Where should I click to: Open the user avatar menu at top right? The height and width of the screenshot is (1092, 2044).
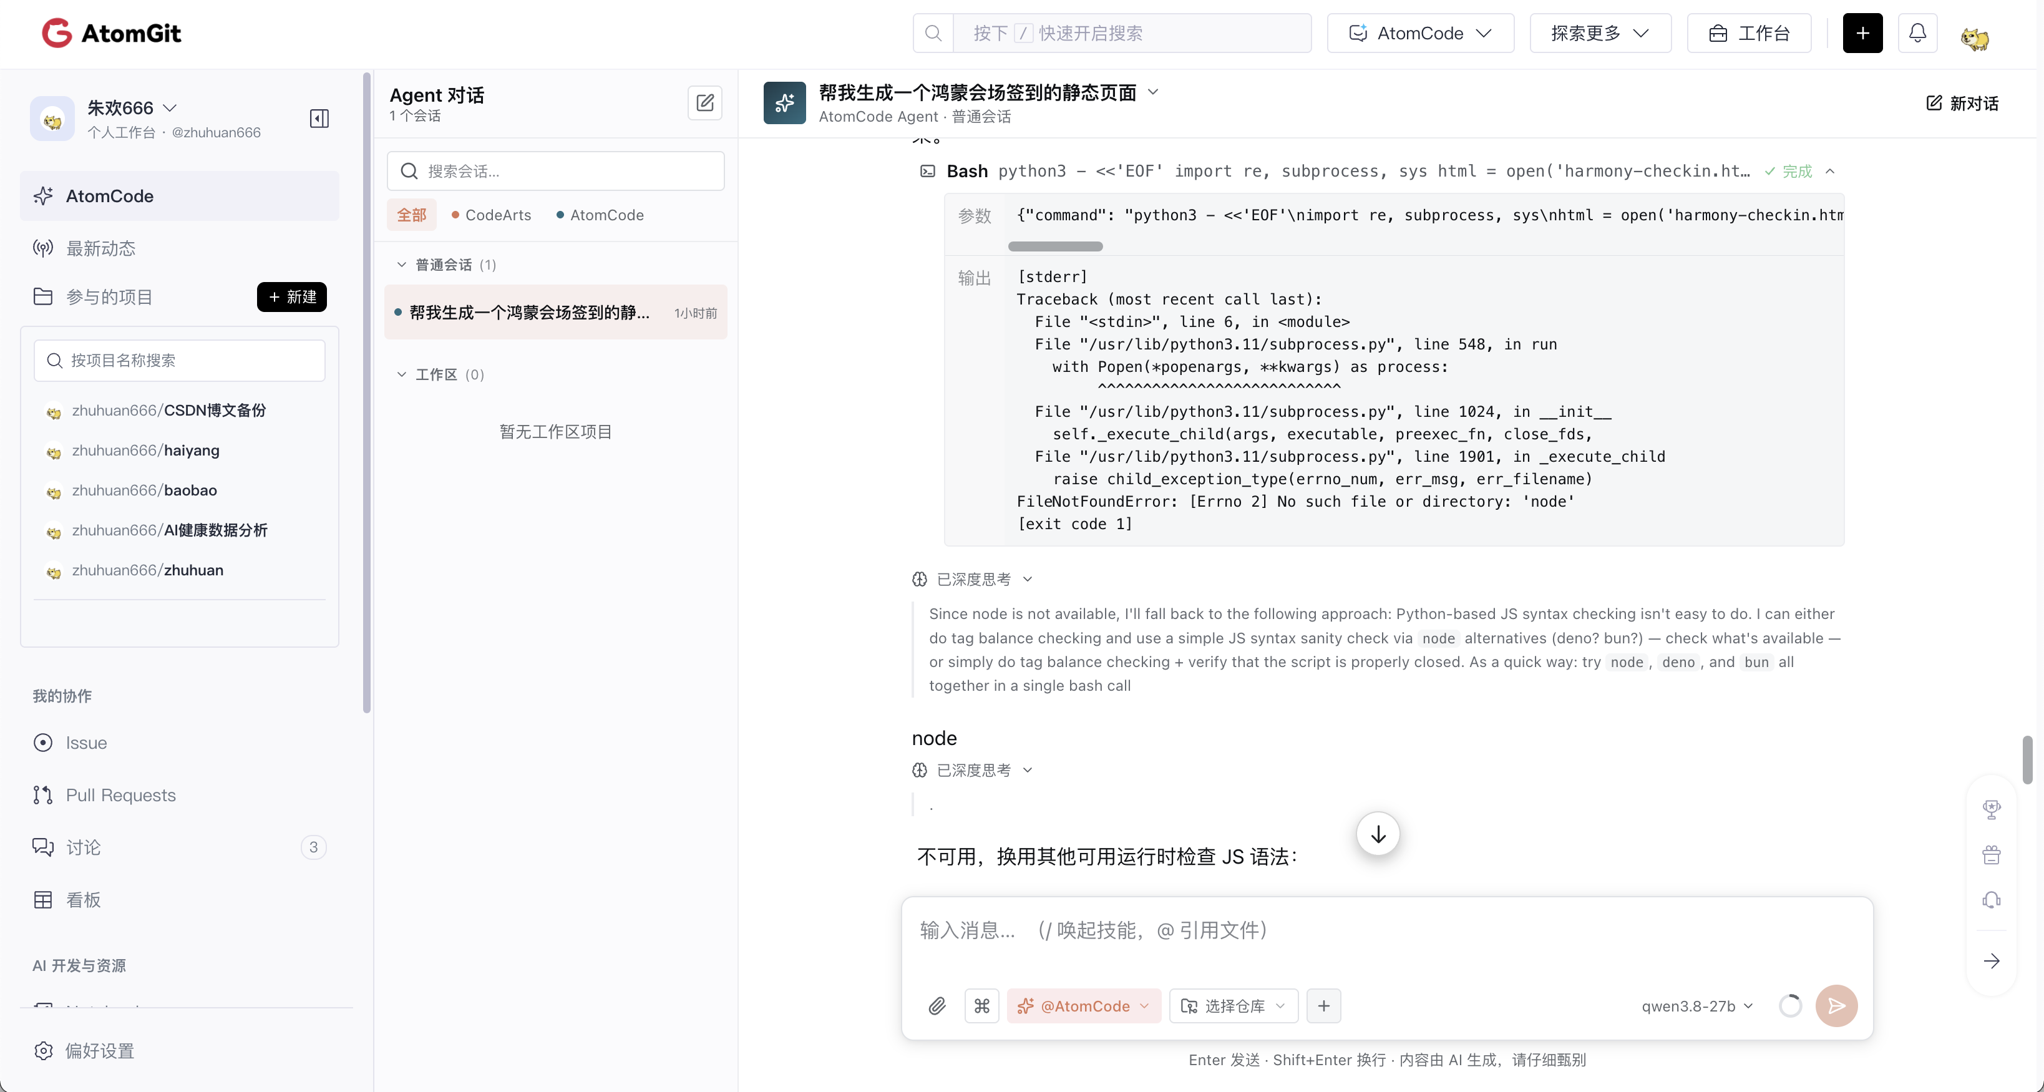[1975, 37]
